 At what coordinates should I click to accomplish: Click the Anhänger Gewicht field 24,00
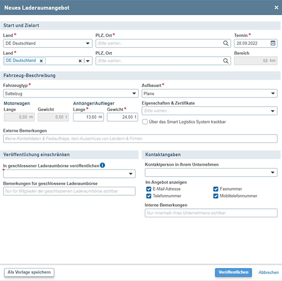pyautogui.click(x=122, y=117)
